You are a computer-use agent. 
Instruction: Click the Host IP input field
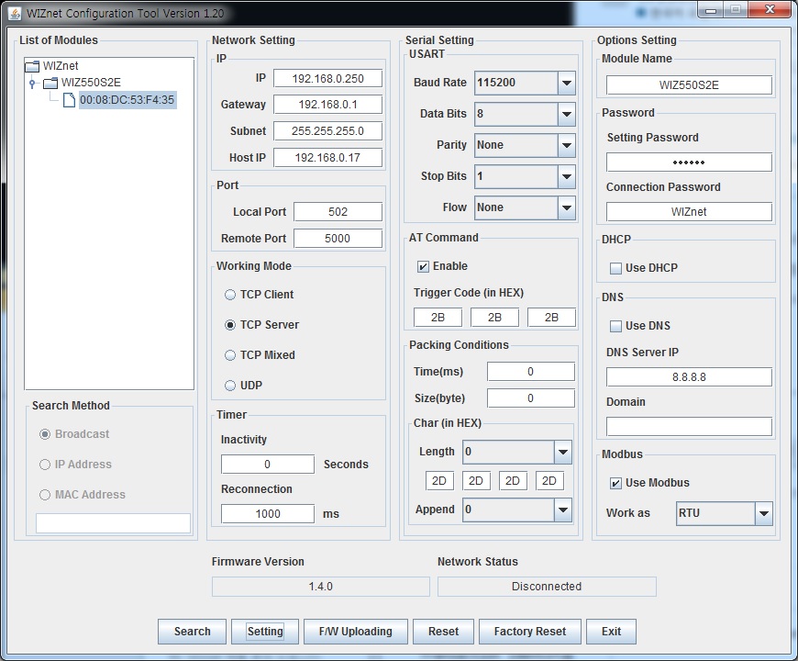point(327,157)
